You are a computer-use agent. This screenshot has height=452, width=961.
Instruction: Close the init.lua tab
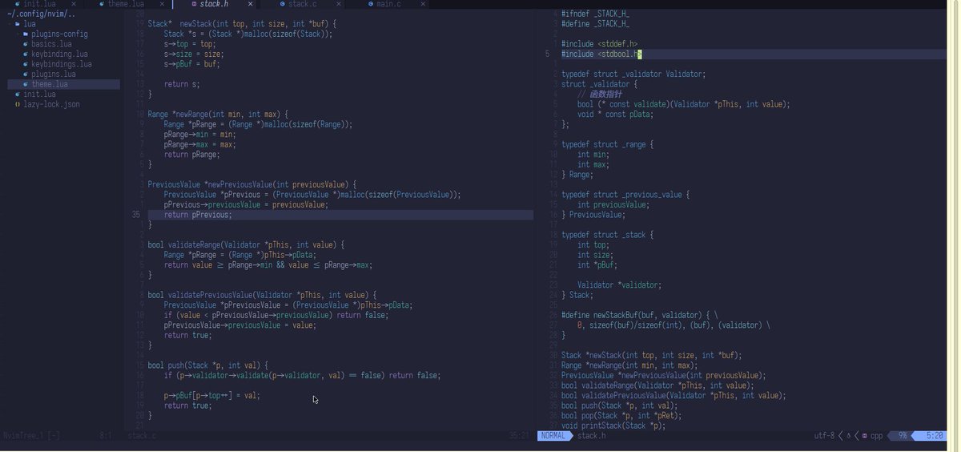tap(74, 4)
